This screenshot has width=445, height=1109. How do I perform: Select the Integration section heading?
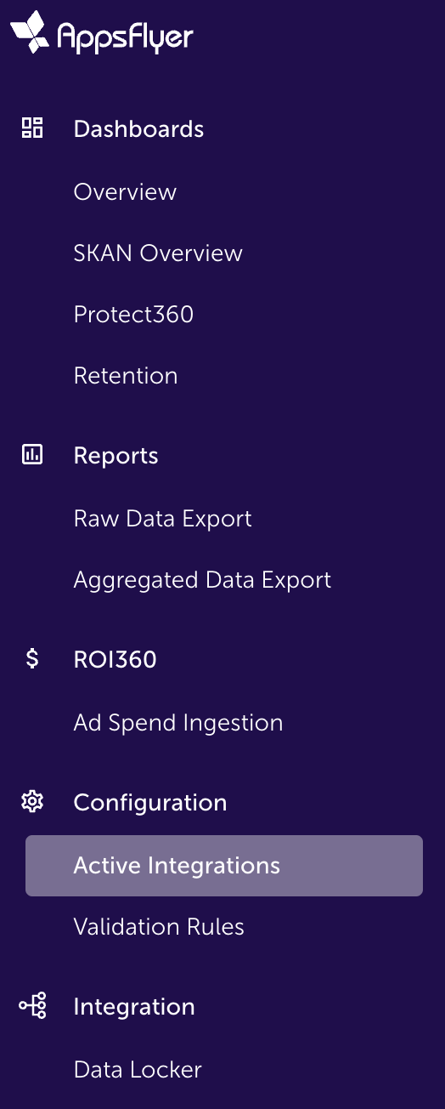(134, 1007)
